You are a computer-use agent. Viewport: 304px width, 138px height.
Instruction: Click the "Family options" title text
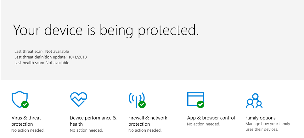260,118
